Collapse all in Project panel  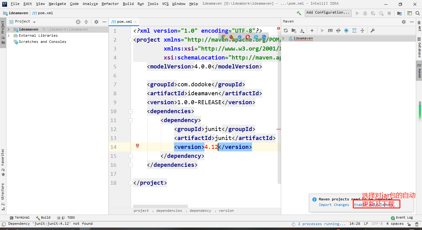pos(86,22)
